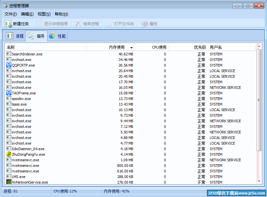This screenshot has height=197, width=267.
Task: Select the lsass.exe process name
Action: click(19, 104)
